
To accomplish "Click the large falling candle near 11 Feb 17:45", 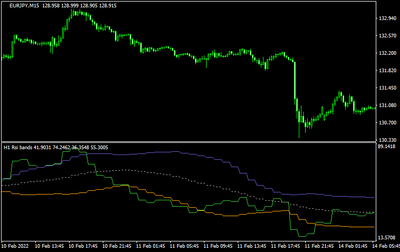I will pyautogui.click(x=295, y=80).
